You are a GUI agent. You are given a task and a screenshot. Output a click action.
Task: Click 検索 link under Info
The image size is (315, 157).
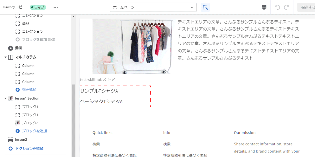167,144
